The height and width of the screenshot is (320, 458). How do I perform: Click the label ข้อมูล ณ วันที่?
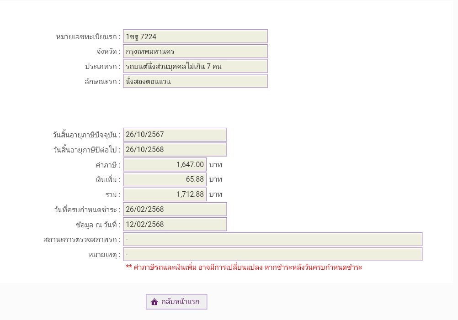98,225
